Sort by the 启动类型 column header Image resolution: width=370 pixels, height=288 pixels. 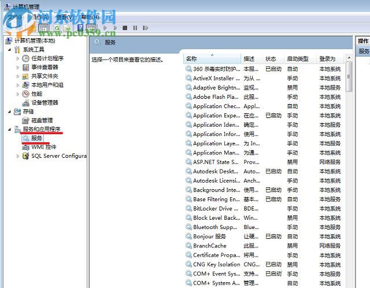point(300,58)
